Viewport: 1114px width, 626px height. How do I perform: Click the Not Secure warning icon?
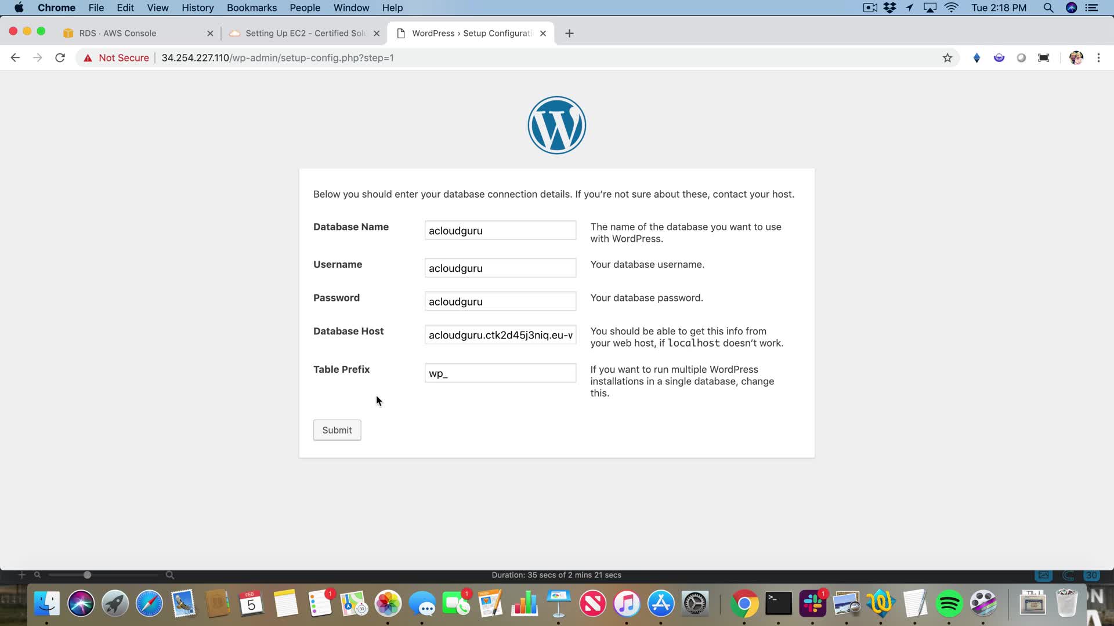[x=88, y=58]
